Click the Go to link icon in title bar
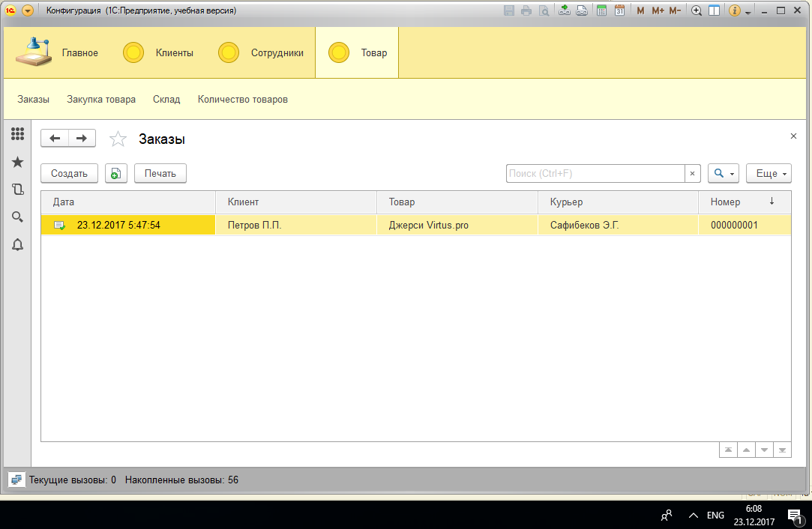Viewport: 812px width, 529px height. (x=582, y=10)
